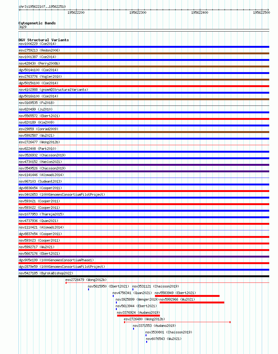Click the 195622500 ruler position label
The image size is (278, 354).
point(261,12)
